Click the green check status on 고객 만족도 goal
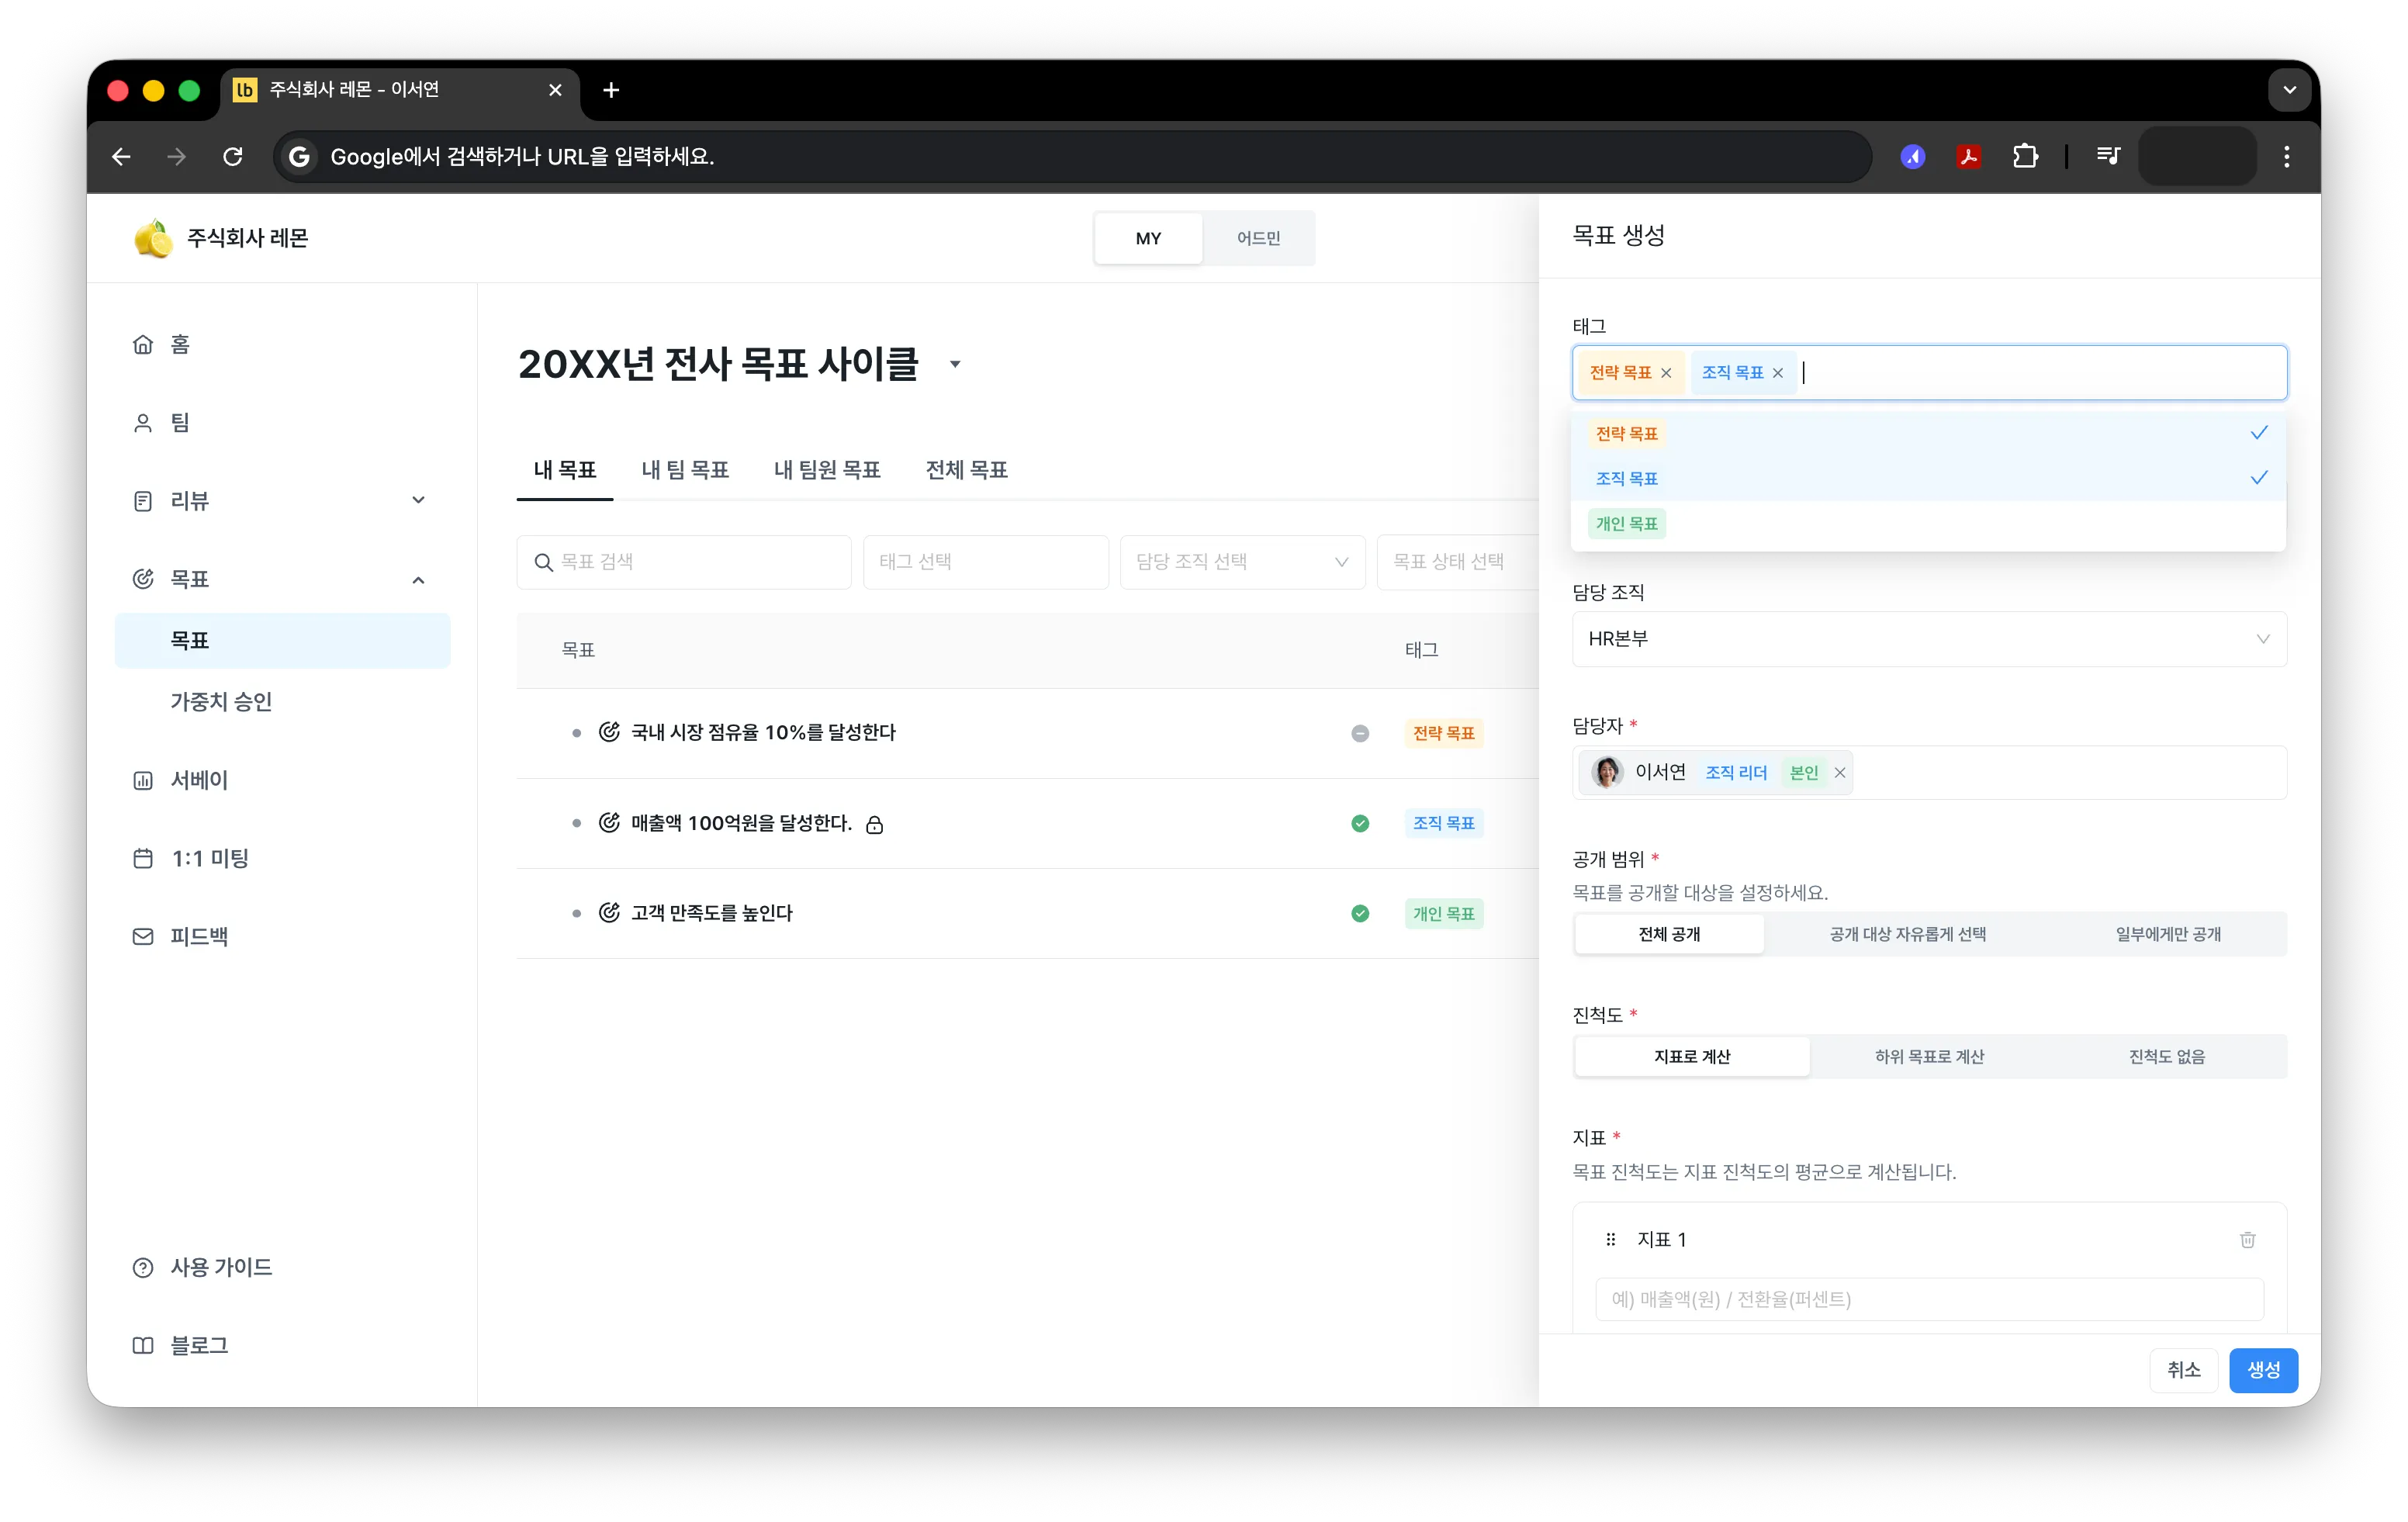2408x1522 pixels. tap(1360, 913)
